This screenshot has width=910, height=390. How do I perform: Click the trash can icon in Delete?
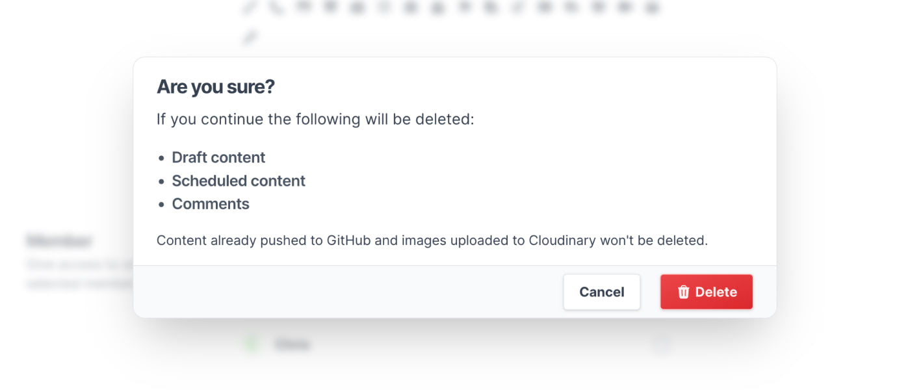[683, 292]
